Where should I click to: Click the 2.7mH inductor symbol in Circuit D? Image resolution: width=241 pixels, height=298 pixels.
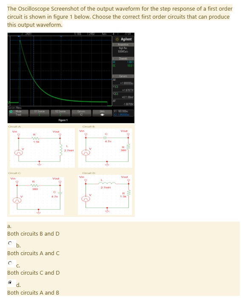(x=107, y=183)
